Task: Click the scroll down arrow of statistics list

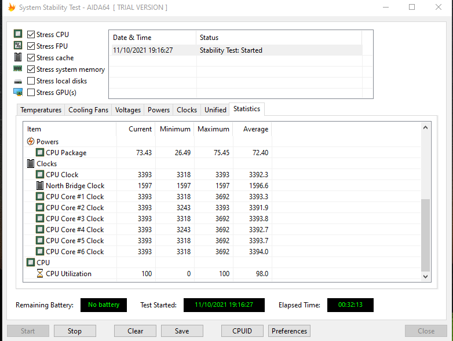Action: tap(425, 276)
